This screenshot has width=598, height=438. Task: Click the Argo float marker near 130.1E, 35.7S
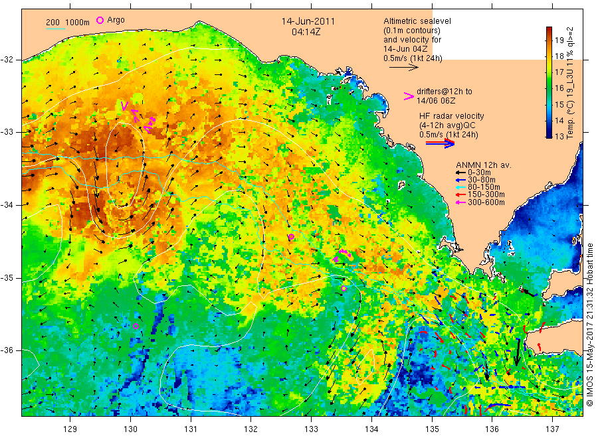click(136, 326)
